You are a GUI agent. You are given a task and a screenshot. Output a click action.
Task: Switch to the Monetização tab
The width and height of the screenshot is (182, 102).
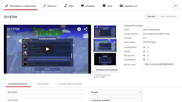click(43, 84)
